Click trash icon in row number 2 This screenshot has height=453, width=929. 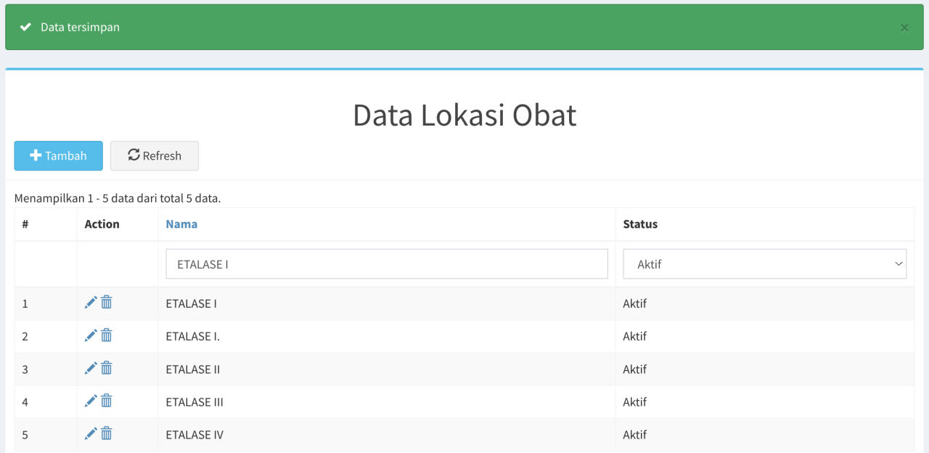pos(107,335)
